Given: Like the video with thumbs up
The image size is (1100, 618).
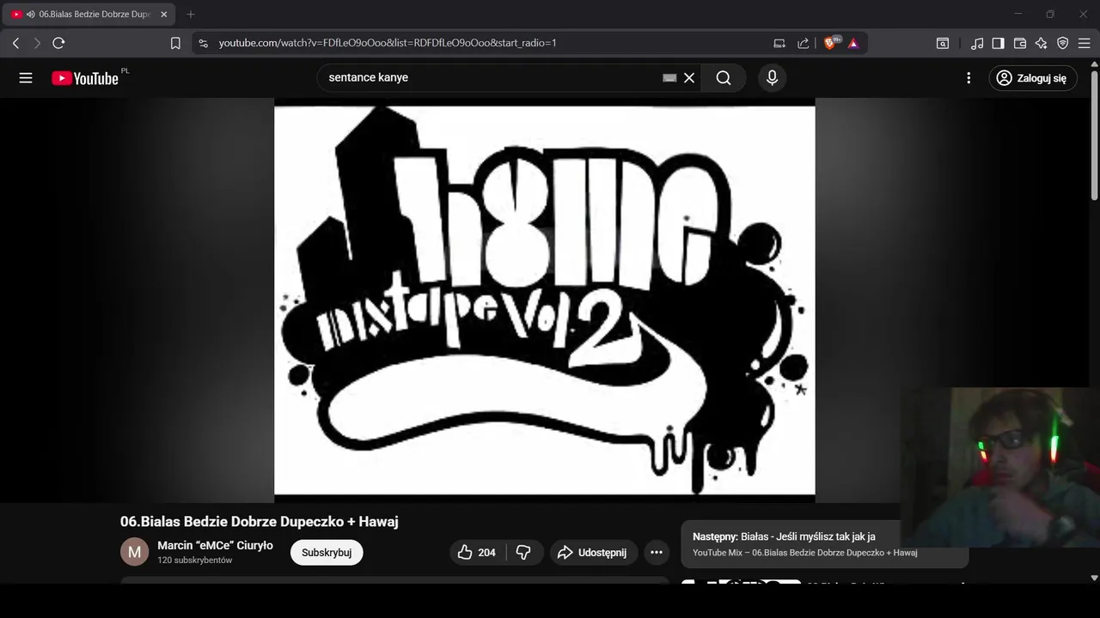Looking at the screenshot, I should coord(478,553).
